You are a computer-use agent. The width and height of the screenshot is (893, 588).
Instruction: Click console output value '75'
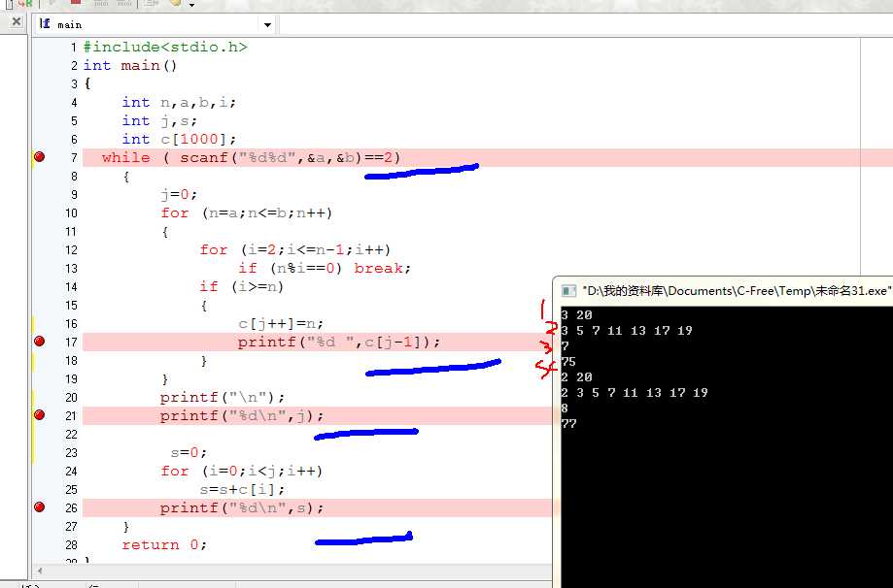pos(568,362)
